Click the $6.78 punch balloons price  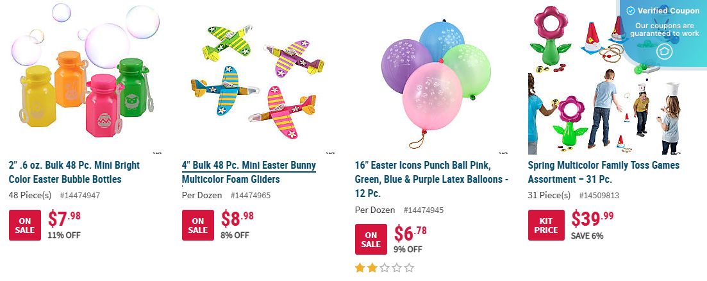click(410, 233)
